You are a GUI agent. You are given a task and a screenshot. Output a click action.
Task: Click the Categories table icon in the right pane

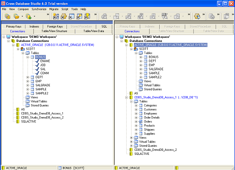click(140, 105)
